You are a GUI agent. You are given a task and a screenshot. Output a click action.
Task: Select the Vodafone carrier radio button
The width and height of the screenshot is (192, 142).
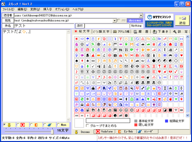click(18, 124)
